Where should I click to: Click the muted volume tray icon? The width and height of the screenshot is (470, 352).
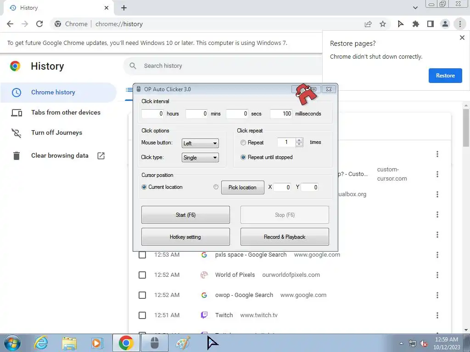[423, 344]
